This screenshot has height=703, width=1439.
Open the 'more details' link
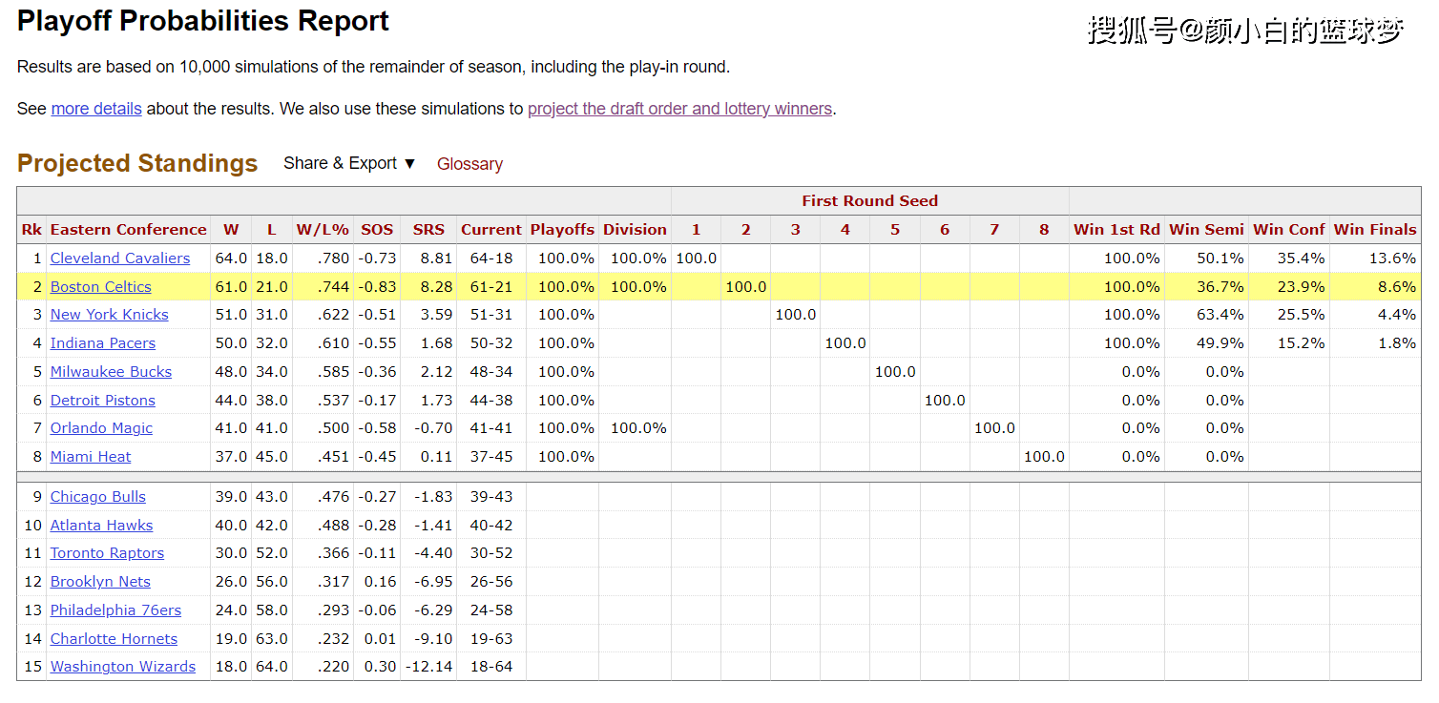pos(96,109)
